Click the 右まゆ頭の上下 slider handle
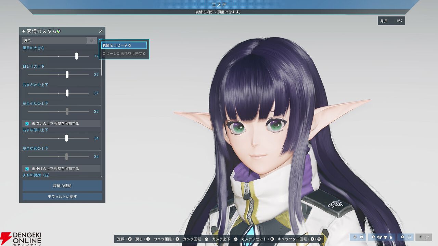 pyautogui.click(x=66, y=138)
